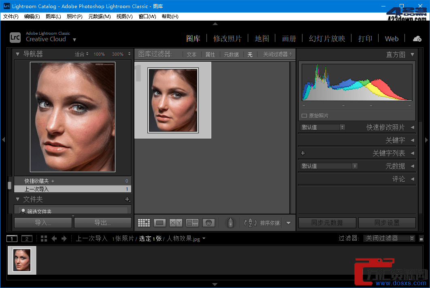The height and width of the screenshot is (288, 430).
Task: Open toolbar content options arrow
Action: (289, 223)
